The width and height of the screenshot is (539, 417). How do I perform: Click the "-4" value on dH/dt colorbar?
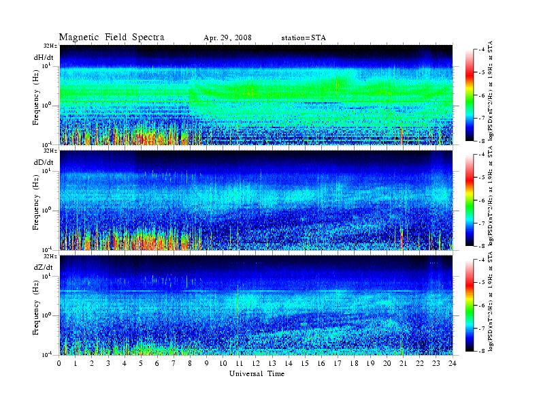(x=482, y=50)
